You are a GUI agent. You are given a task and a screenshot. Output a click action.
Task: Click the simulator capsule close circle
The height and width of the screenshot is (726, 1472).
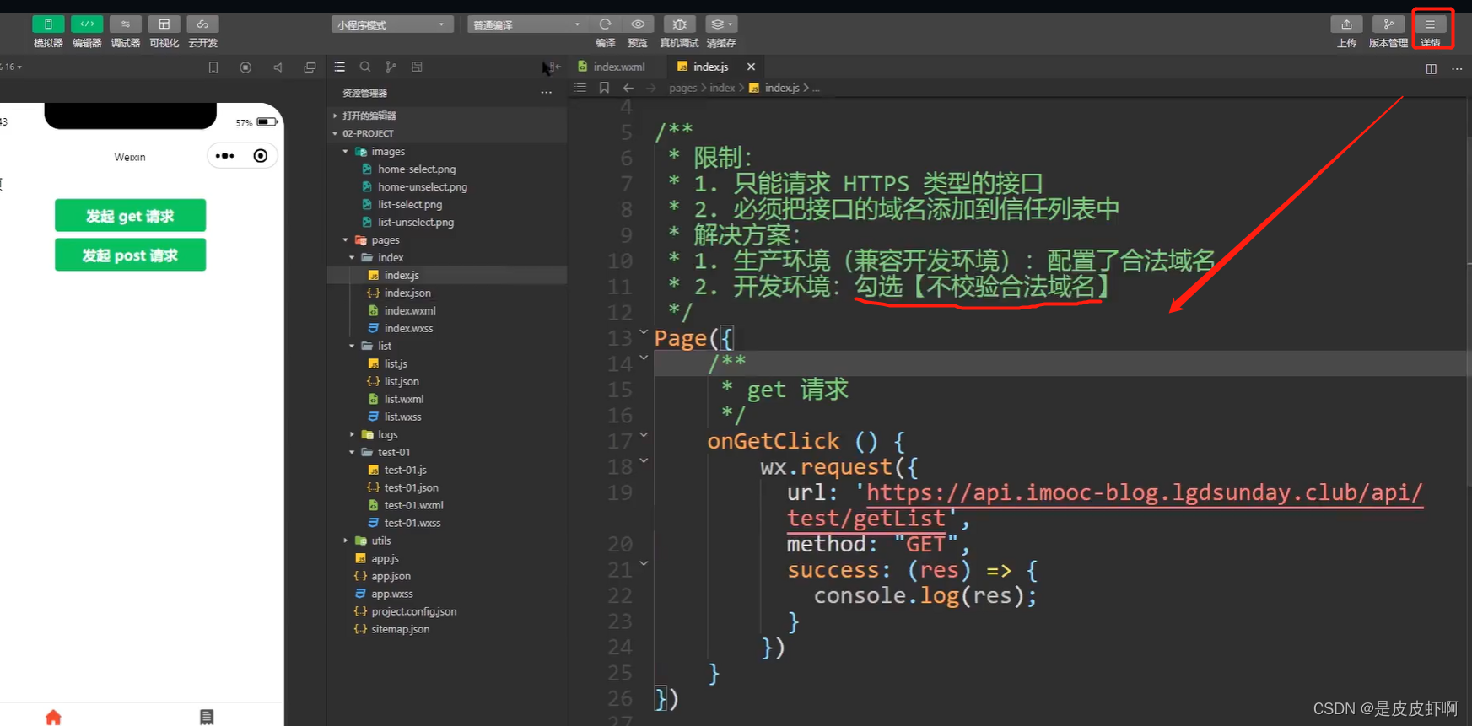[261, 156]
